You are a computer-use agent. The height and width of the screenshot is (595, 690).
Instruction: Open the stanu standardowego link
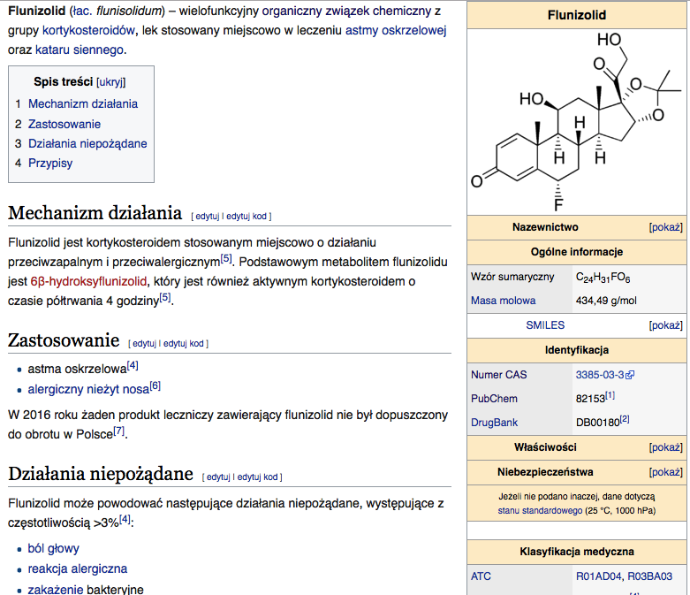pyautogui.click(x=540, y=511)
